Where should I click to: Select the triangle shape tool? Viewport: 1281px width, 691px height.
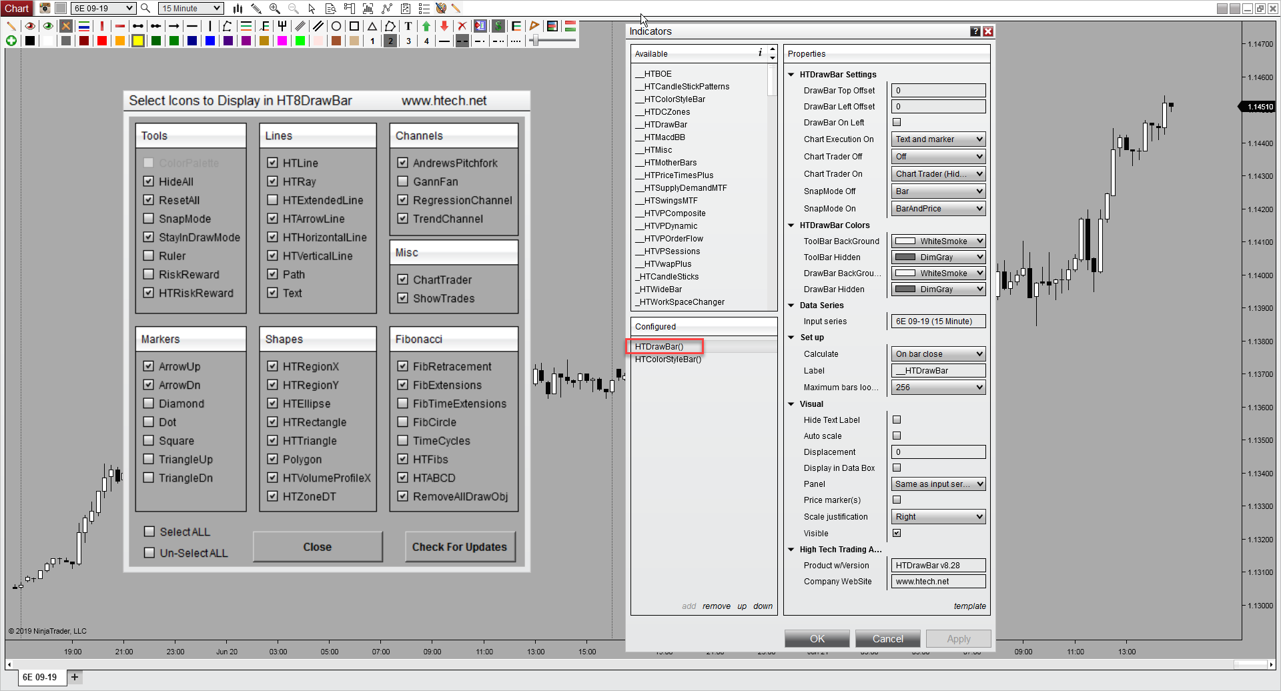click(x=372, y=26)
